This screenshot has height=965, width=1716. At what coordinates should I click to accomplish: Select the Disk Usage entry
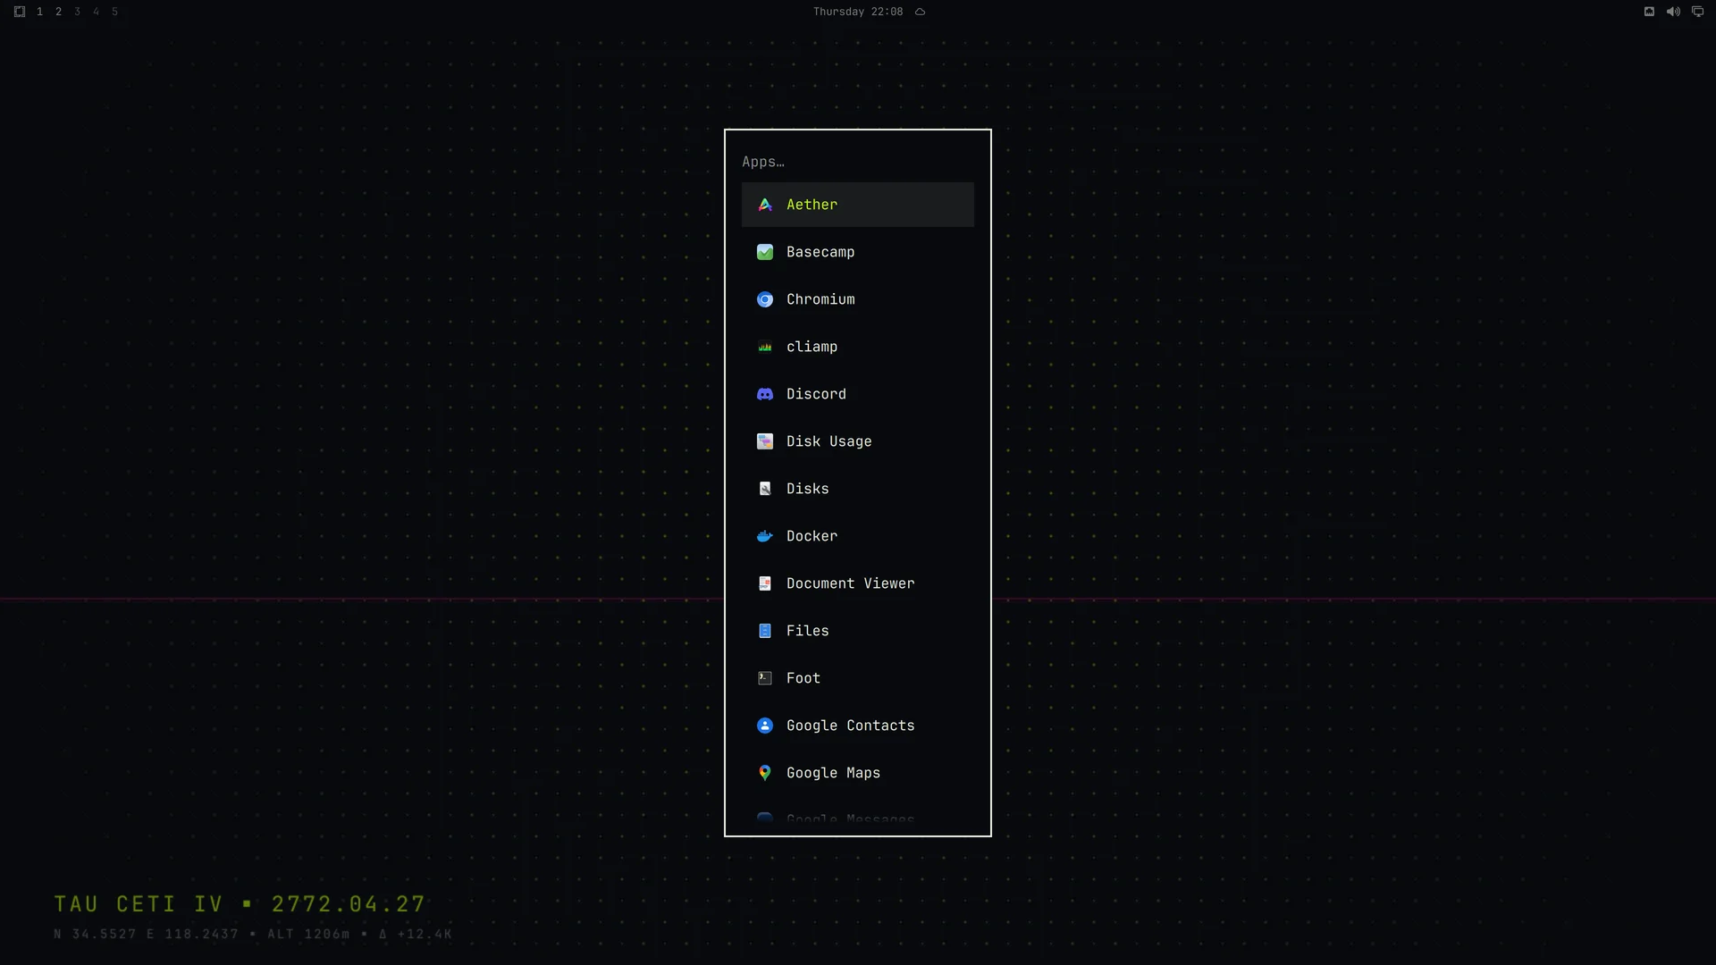coord(858,441)
